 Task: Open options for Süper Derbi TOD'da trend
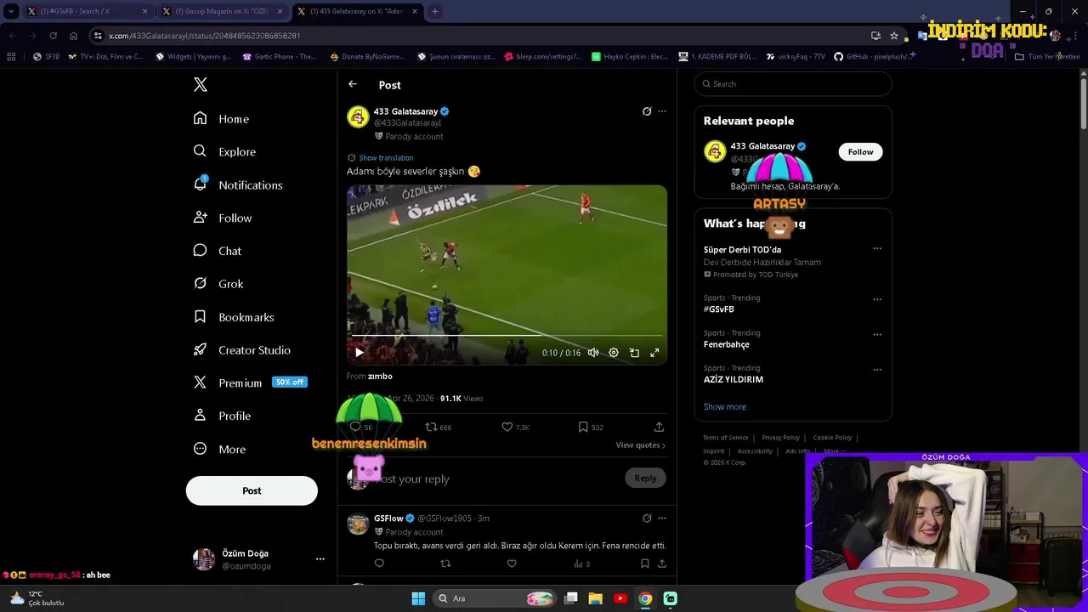point(877,249)
